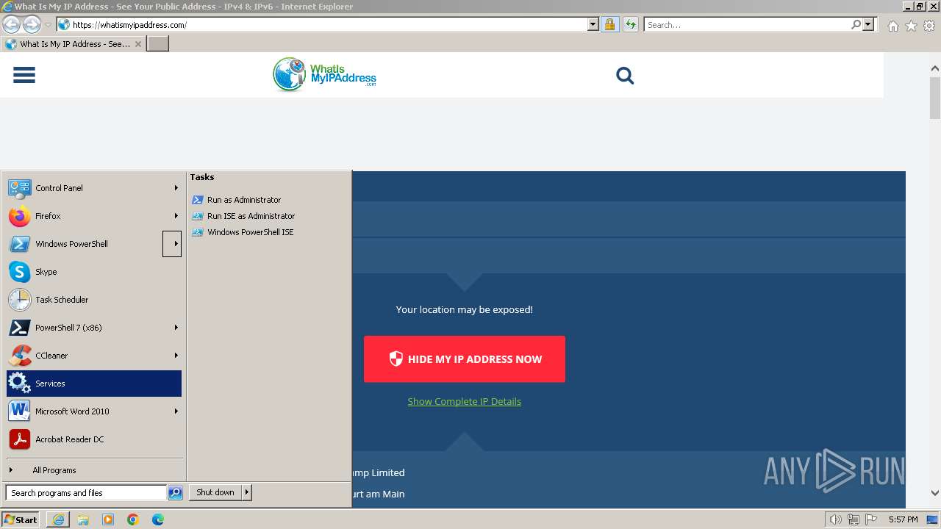
Task: Click the Control Panel icon in Start menu
Action: click(x=19, y=188)
